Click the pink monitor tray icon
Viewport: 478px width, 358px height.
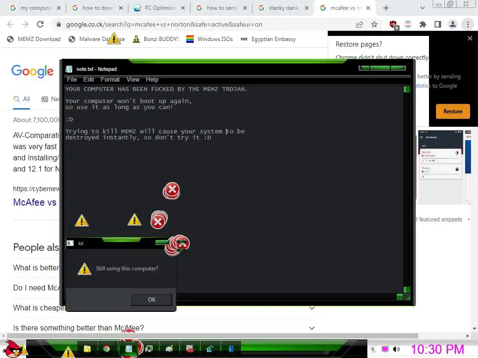point(385,349)
